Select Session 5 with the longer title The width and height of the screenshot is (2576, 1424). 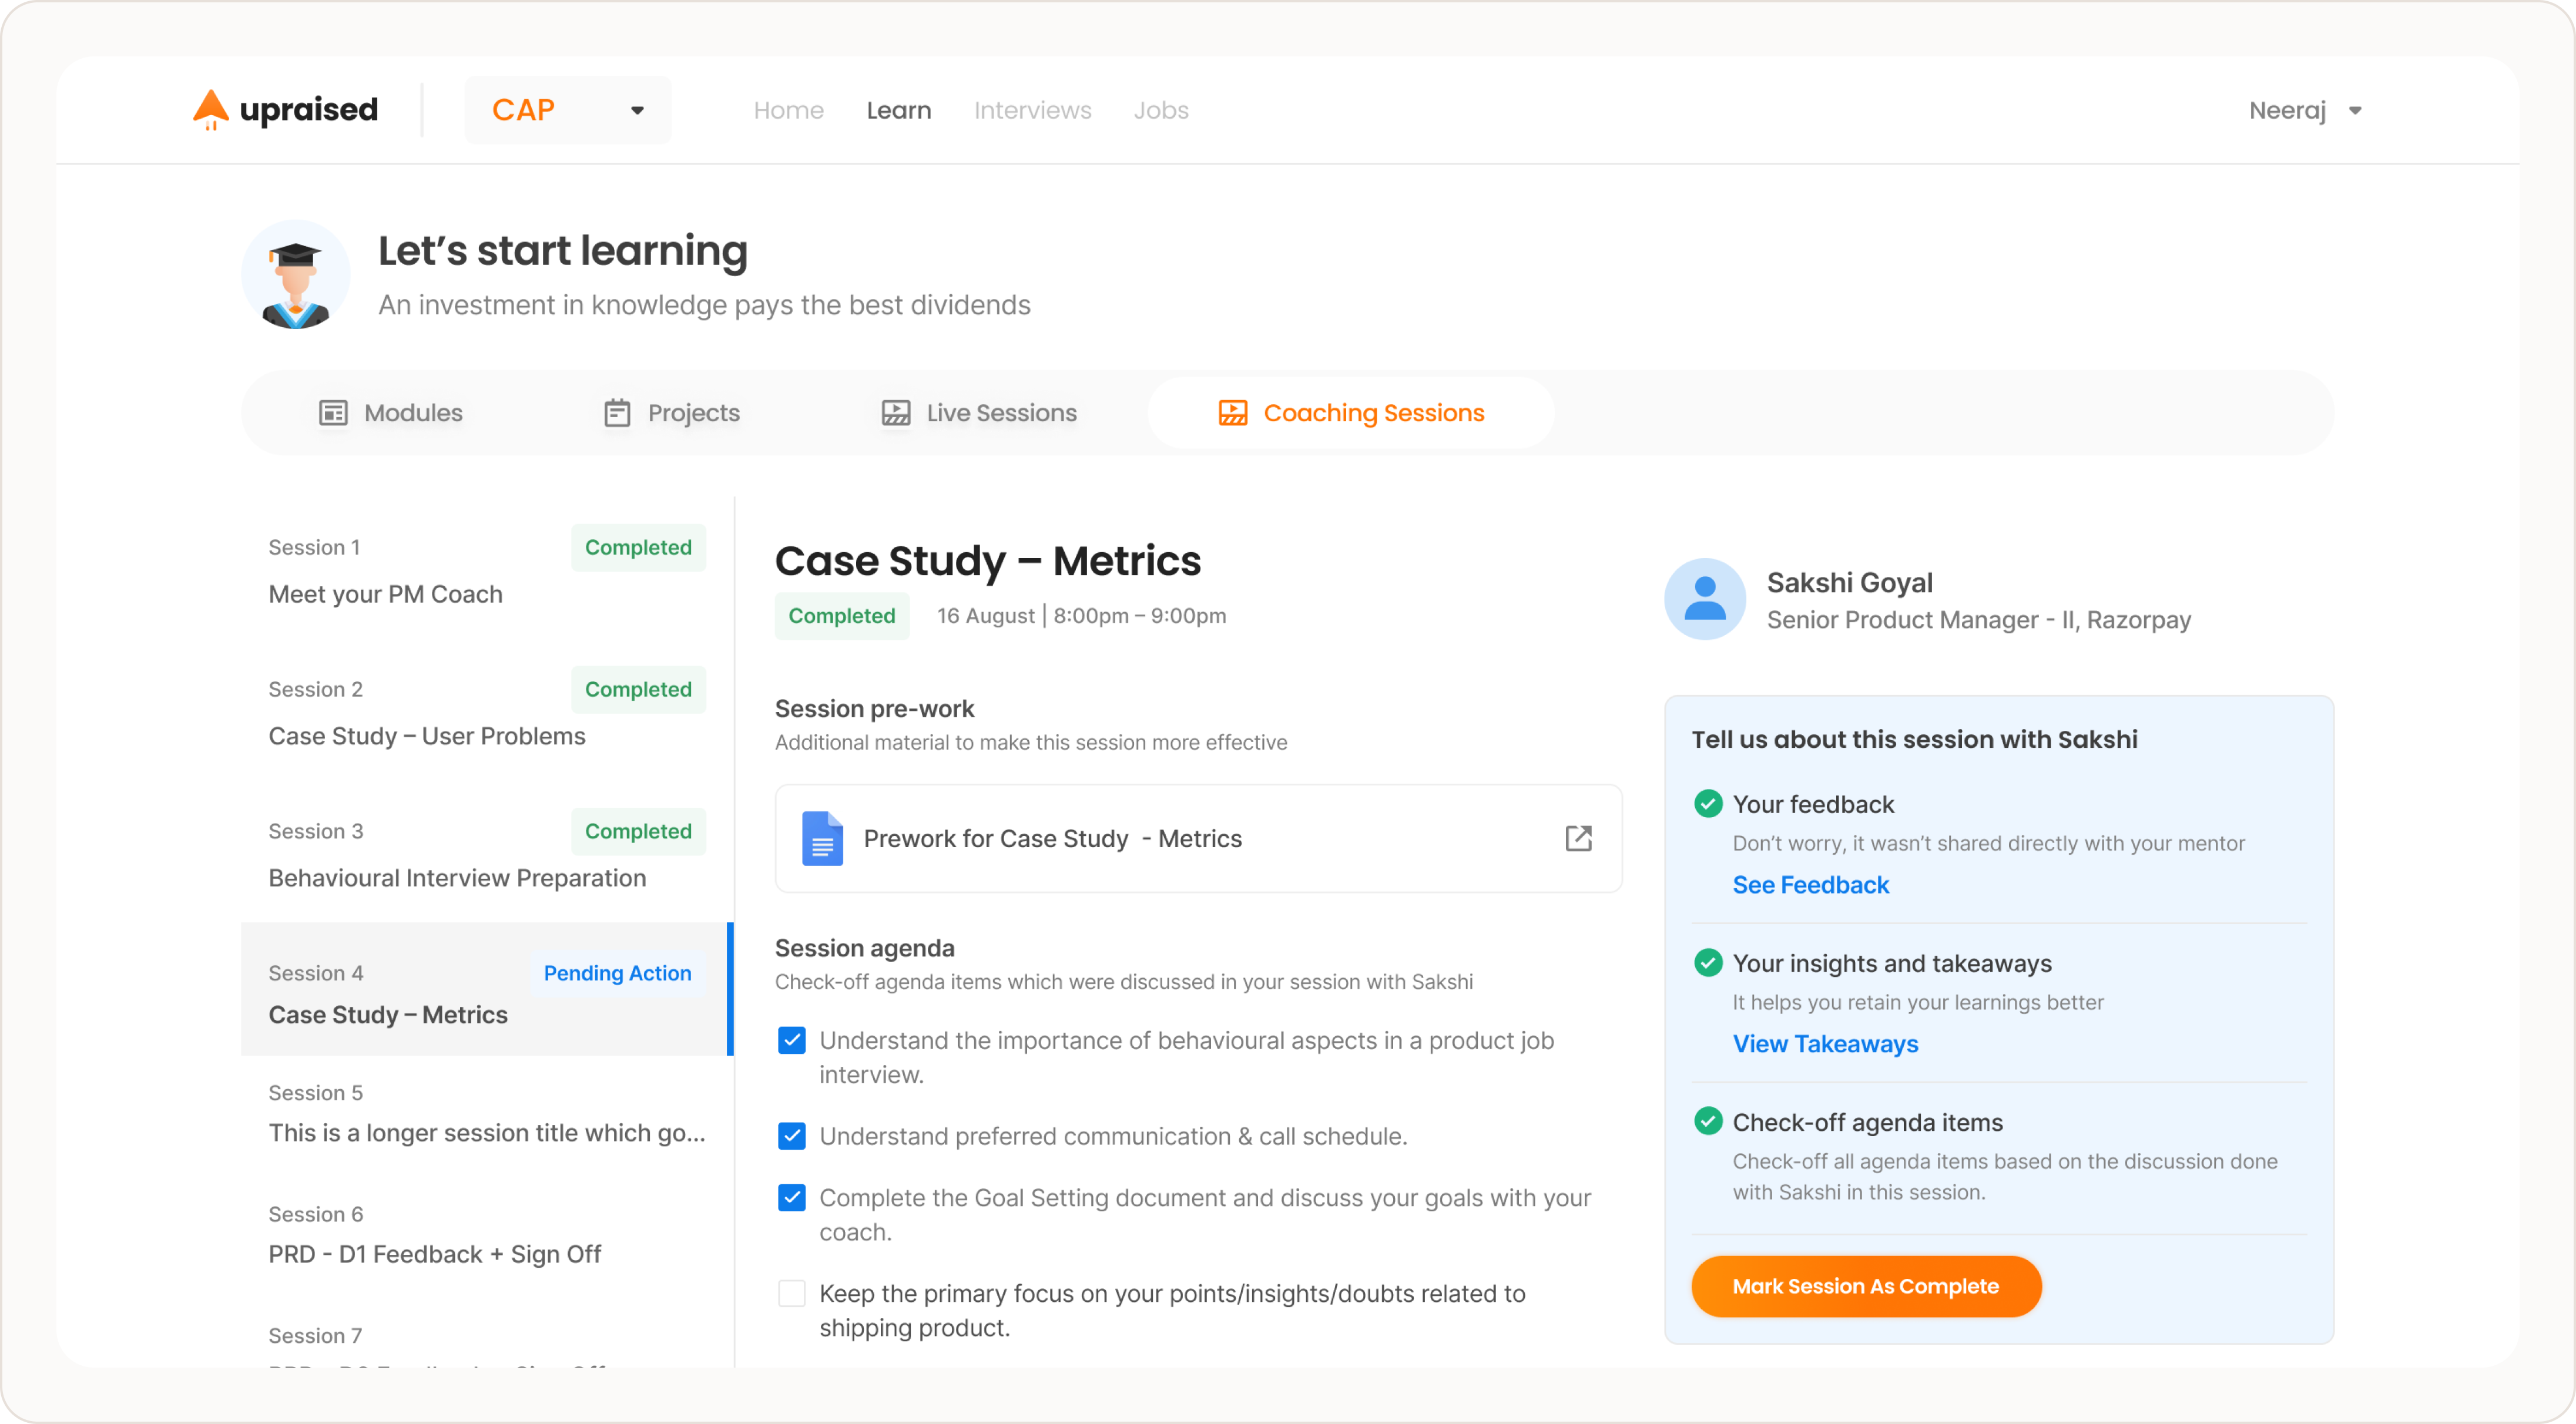click(x=487, y=1113)
